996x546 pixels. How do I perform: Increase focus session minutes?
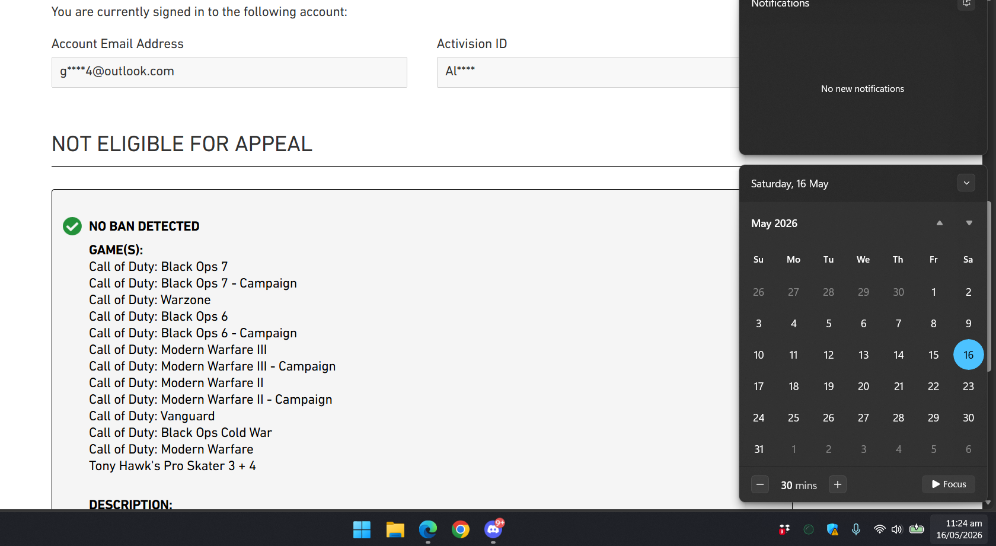click(838, 484)
